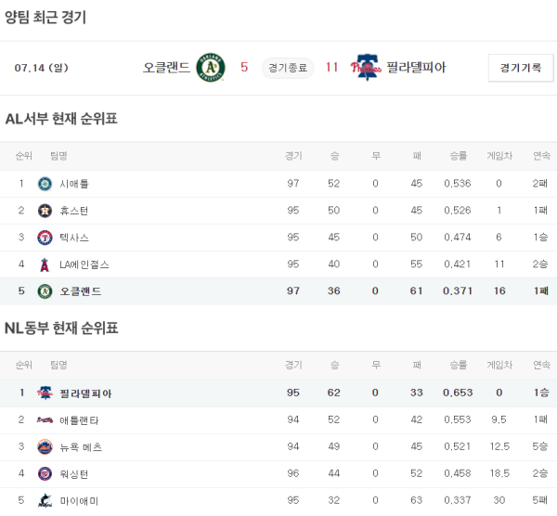Select the 필라델피아 row in NL East standings
Image resolution: width=557 pixels, height=516 pixels.
coord(278,393)
